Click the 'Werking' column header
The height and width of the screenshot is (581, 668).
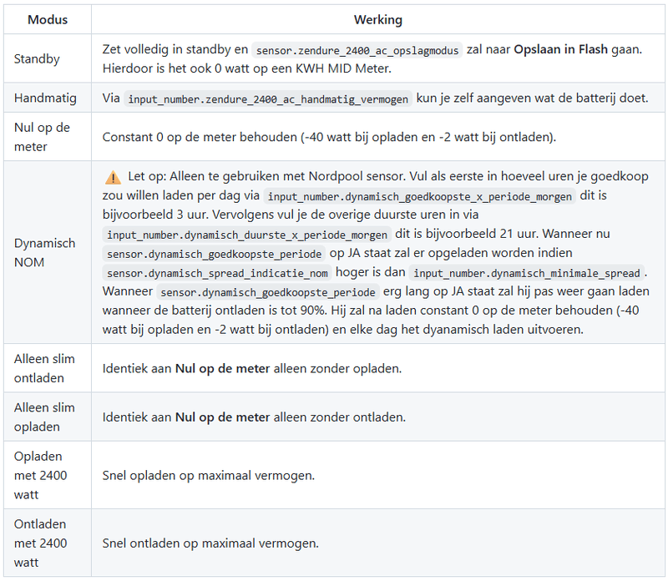[377, 18]
